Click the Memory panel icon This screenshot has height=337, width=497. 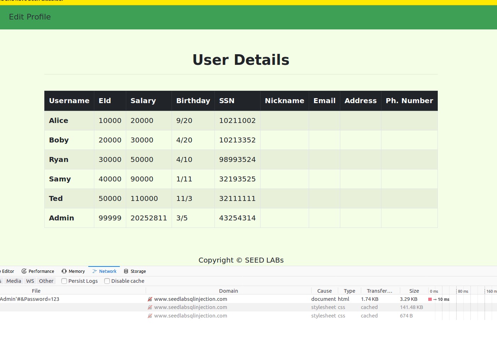64,271
